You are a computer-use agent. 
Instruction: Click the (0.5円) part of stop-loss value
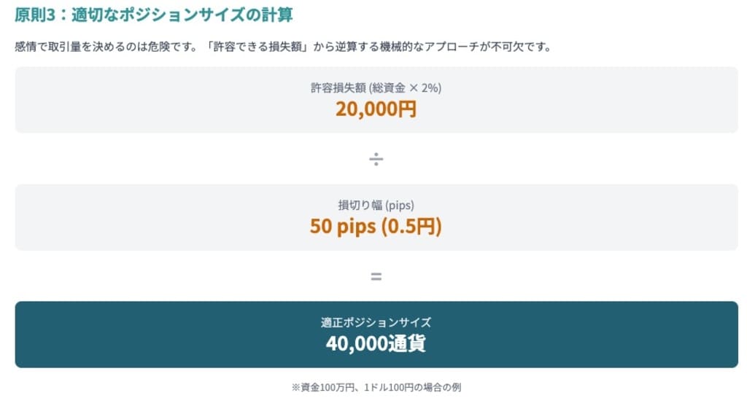point(411,226)
